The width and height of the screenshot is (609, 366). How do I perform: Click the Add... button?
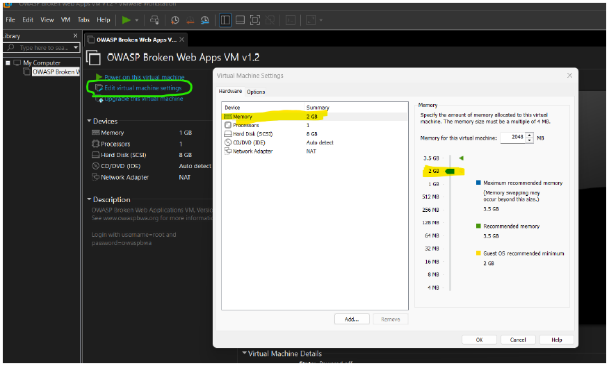click(352, 319)
